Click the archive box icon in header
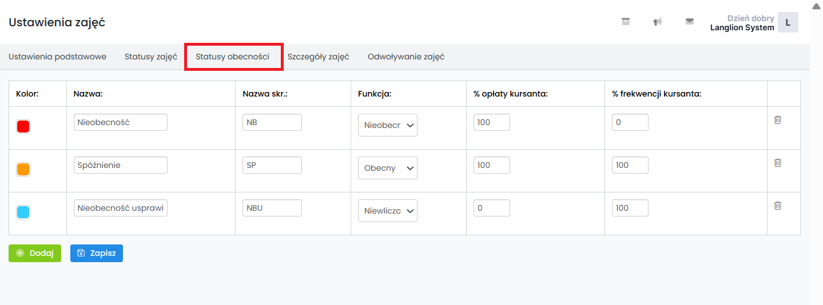 pos(626,22)
